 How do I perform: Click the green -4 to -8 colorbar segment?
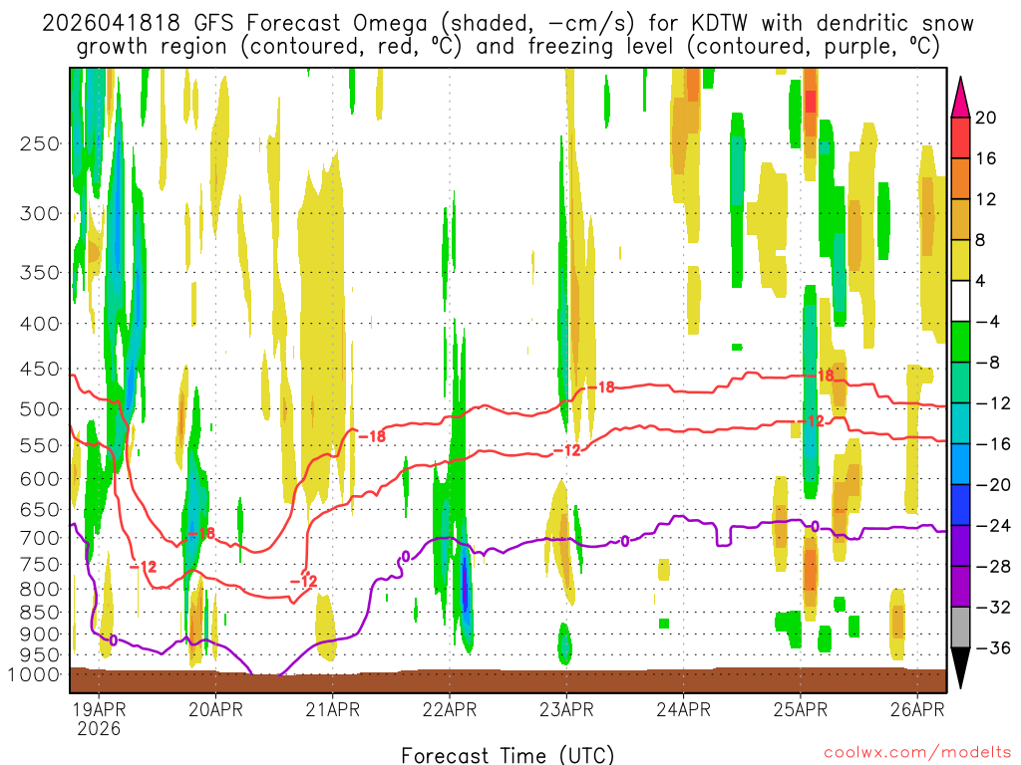coord(960,342)
